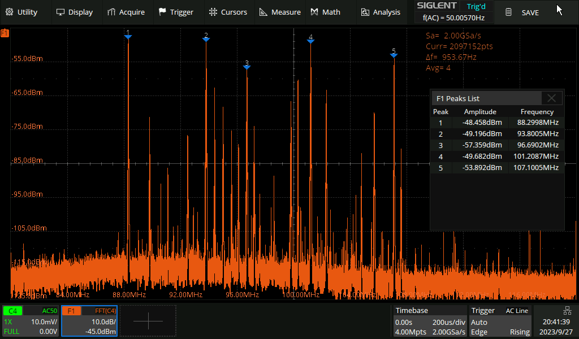Open the Acquire menu
Viewport: 579px width, 339px height.
126,12
